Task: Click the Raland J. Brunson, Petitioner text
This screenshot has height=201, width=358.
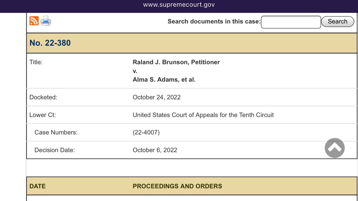Action: pyautogui.click(x=176, y=62)
